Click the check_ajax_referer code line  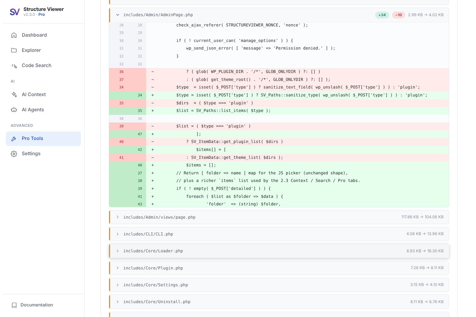tap(279, 25)
